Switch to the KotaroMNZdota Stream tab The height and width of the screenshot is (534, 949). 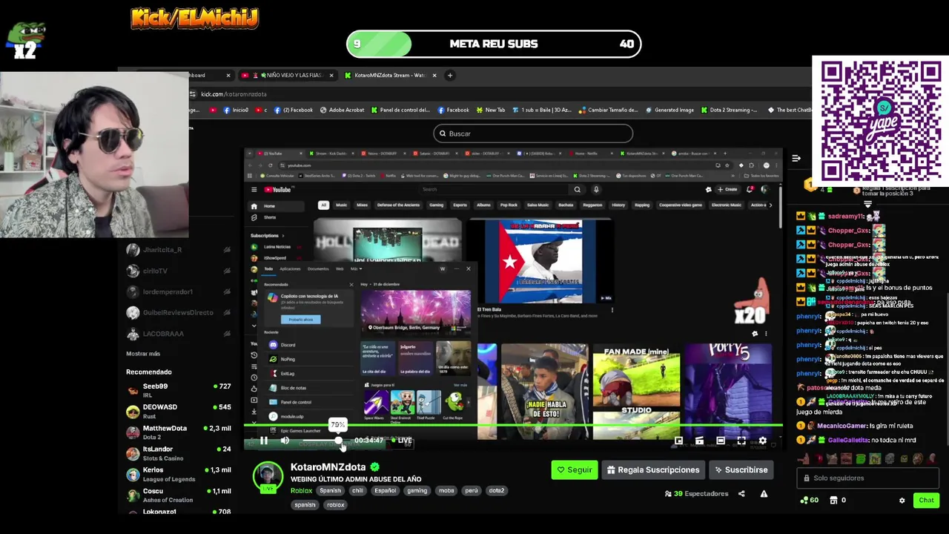click(390, 75)
